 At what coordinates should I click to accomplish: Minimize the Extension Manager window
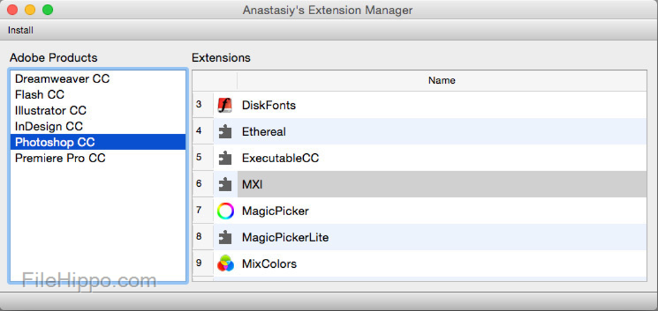(x=30, y=10)
